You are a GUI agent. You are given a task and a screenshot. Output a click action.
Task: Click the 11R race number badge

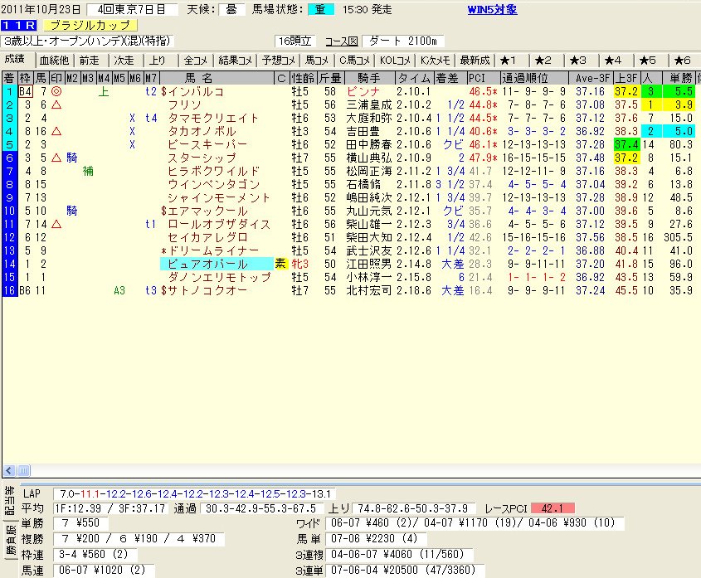19,26
